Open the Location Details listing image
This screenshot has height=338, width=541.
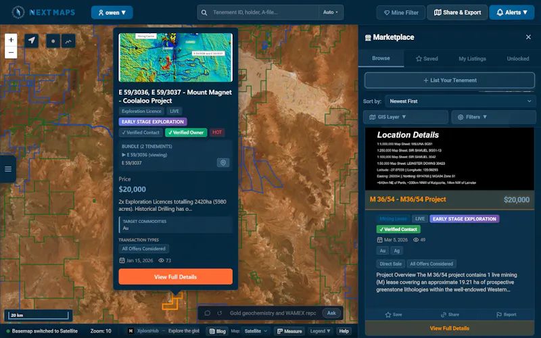coord(450,159)
